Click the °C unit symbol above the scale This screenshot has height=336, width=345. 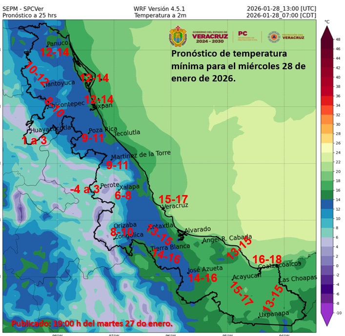coord(327,22)
